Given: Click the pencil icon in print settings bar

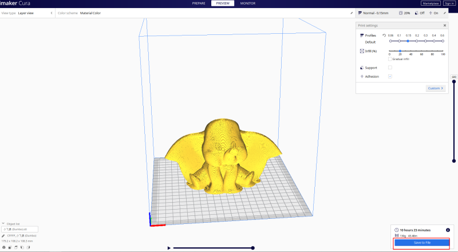Looking at the screenshot, I should [x=445, y=13].
